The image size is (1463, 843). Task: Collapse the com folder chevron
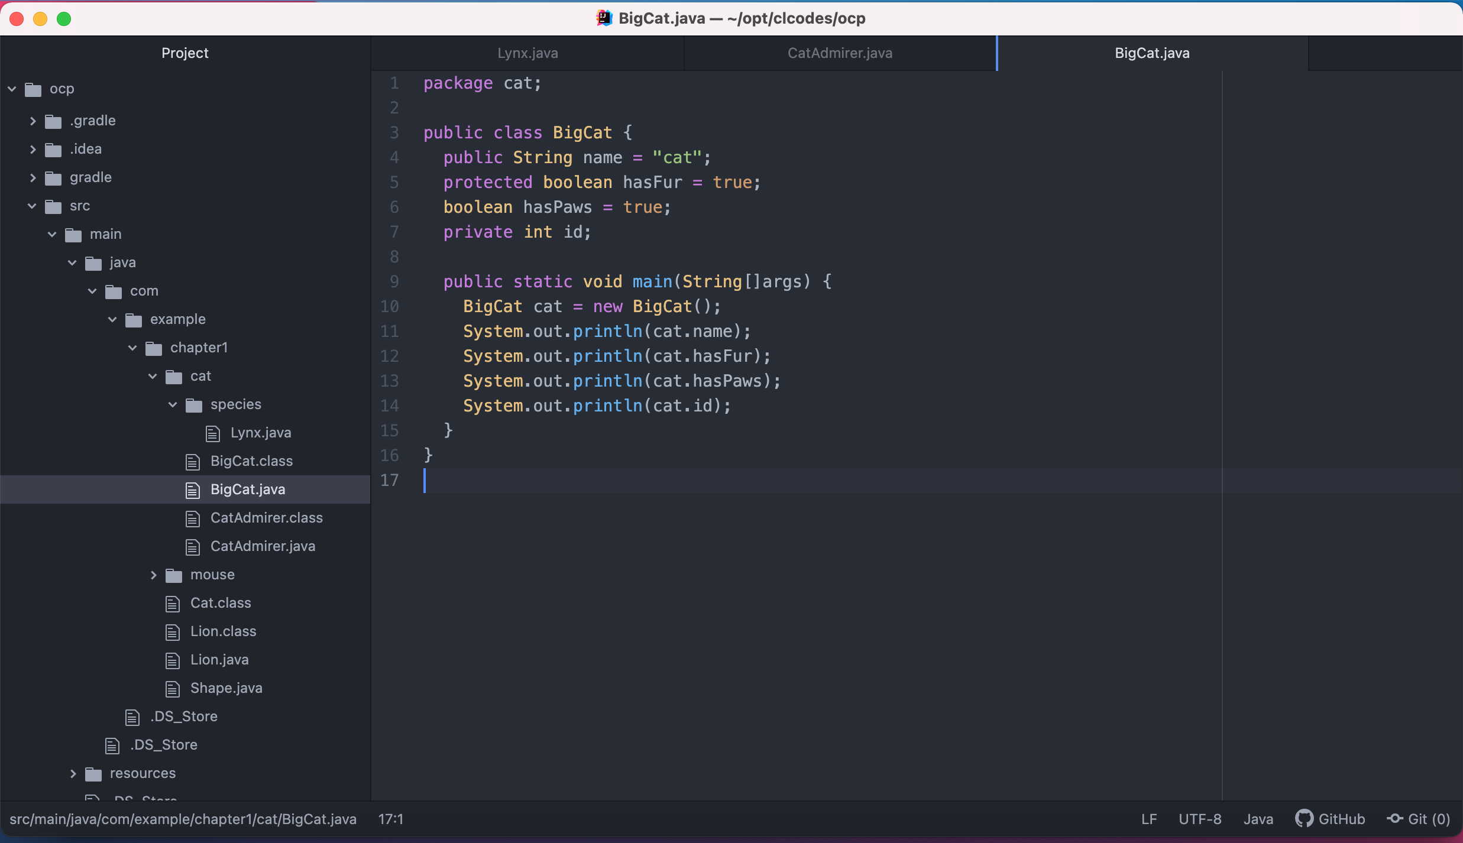(92, 291)
